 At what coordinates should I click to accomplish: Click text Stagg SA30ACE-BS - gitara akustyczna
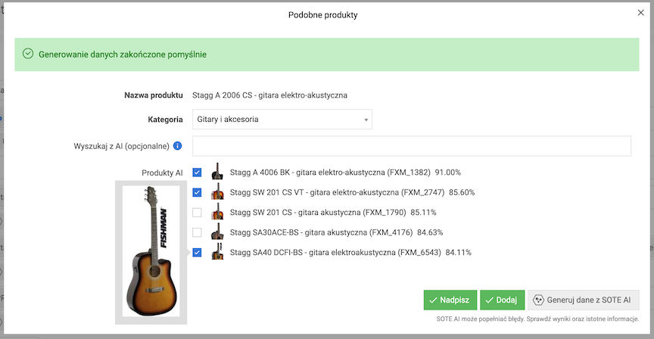pos(299,232)
